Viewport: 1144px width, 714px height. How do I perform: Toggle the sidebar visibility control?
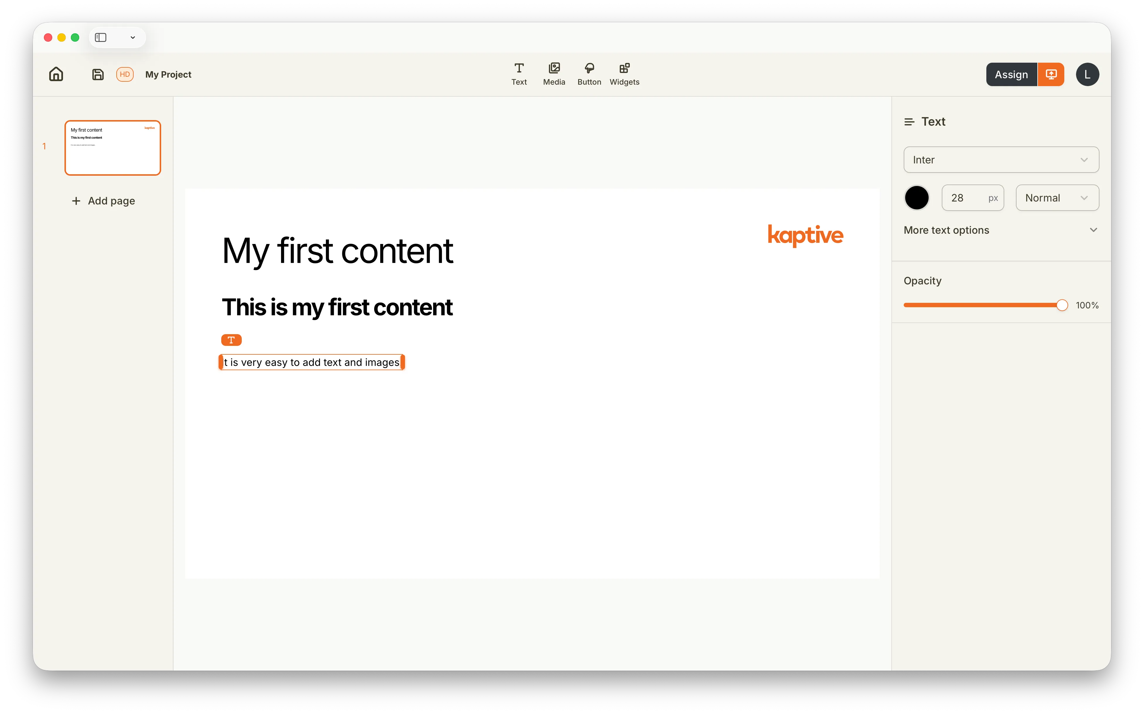coord(100,37)
